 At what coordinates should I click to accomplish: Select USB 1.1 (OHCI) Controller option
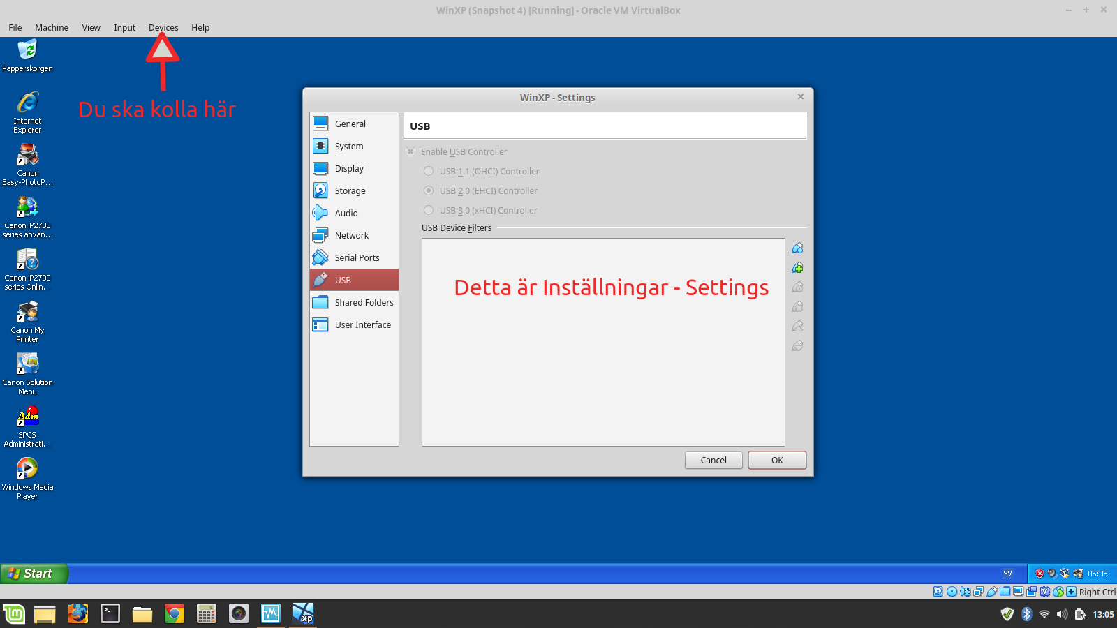click(x=429, y=172)
